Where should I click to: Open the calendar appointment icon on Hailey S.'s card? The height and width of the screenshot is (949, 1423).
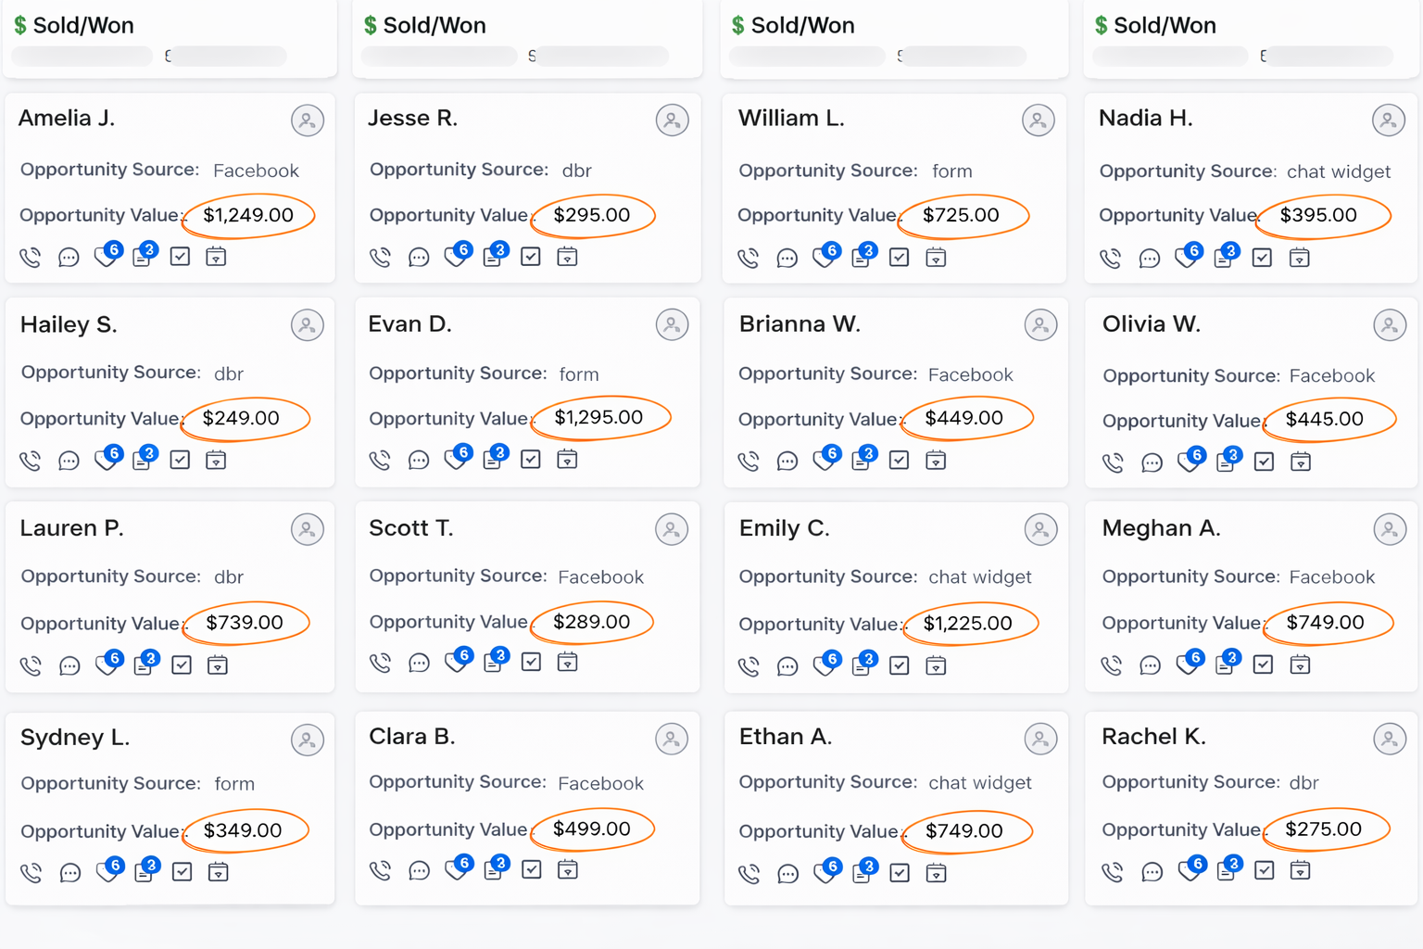tap(216, 461)
